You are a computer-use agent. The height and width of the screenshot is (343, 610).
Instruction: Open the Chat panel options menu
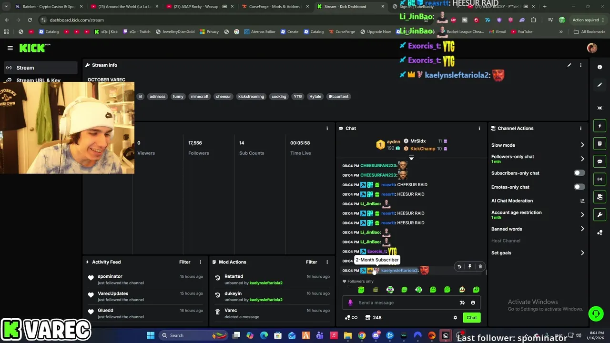[479, 129]
